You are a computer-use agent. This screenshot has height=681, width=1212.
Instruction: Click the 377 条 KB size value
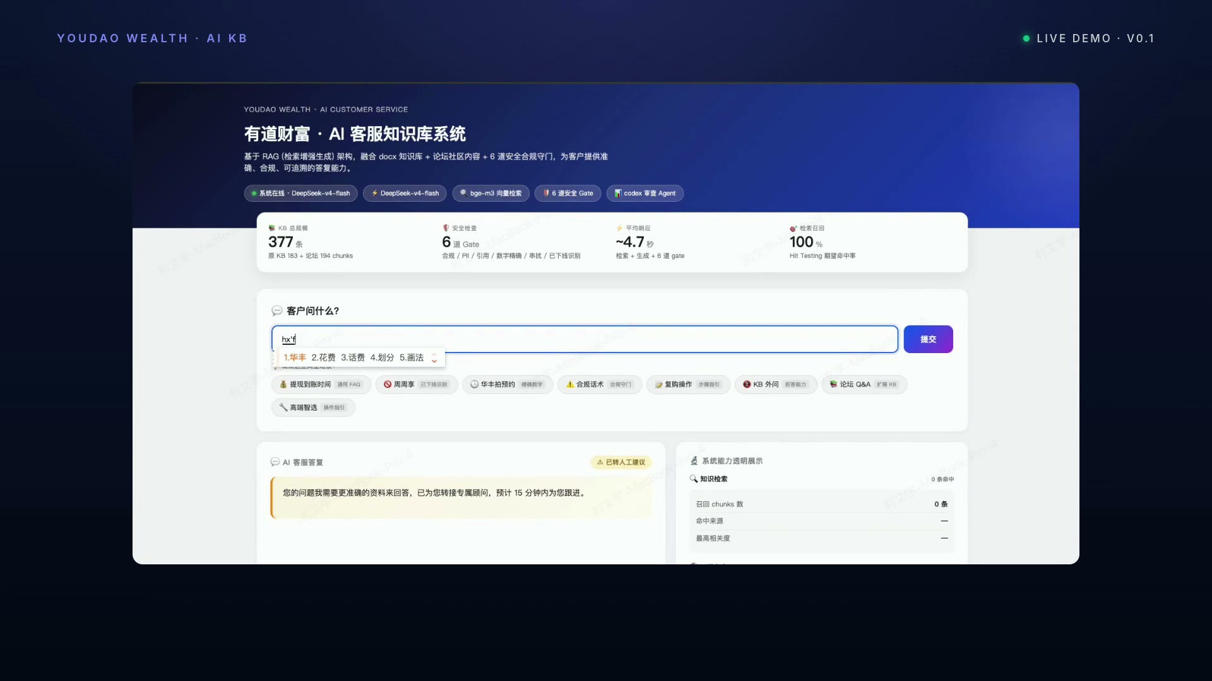285,242
